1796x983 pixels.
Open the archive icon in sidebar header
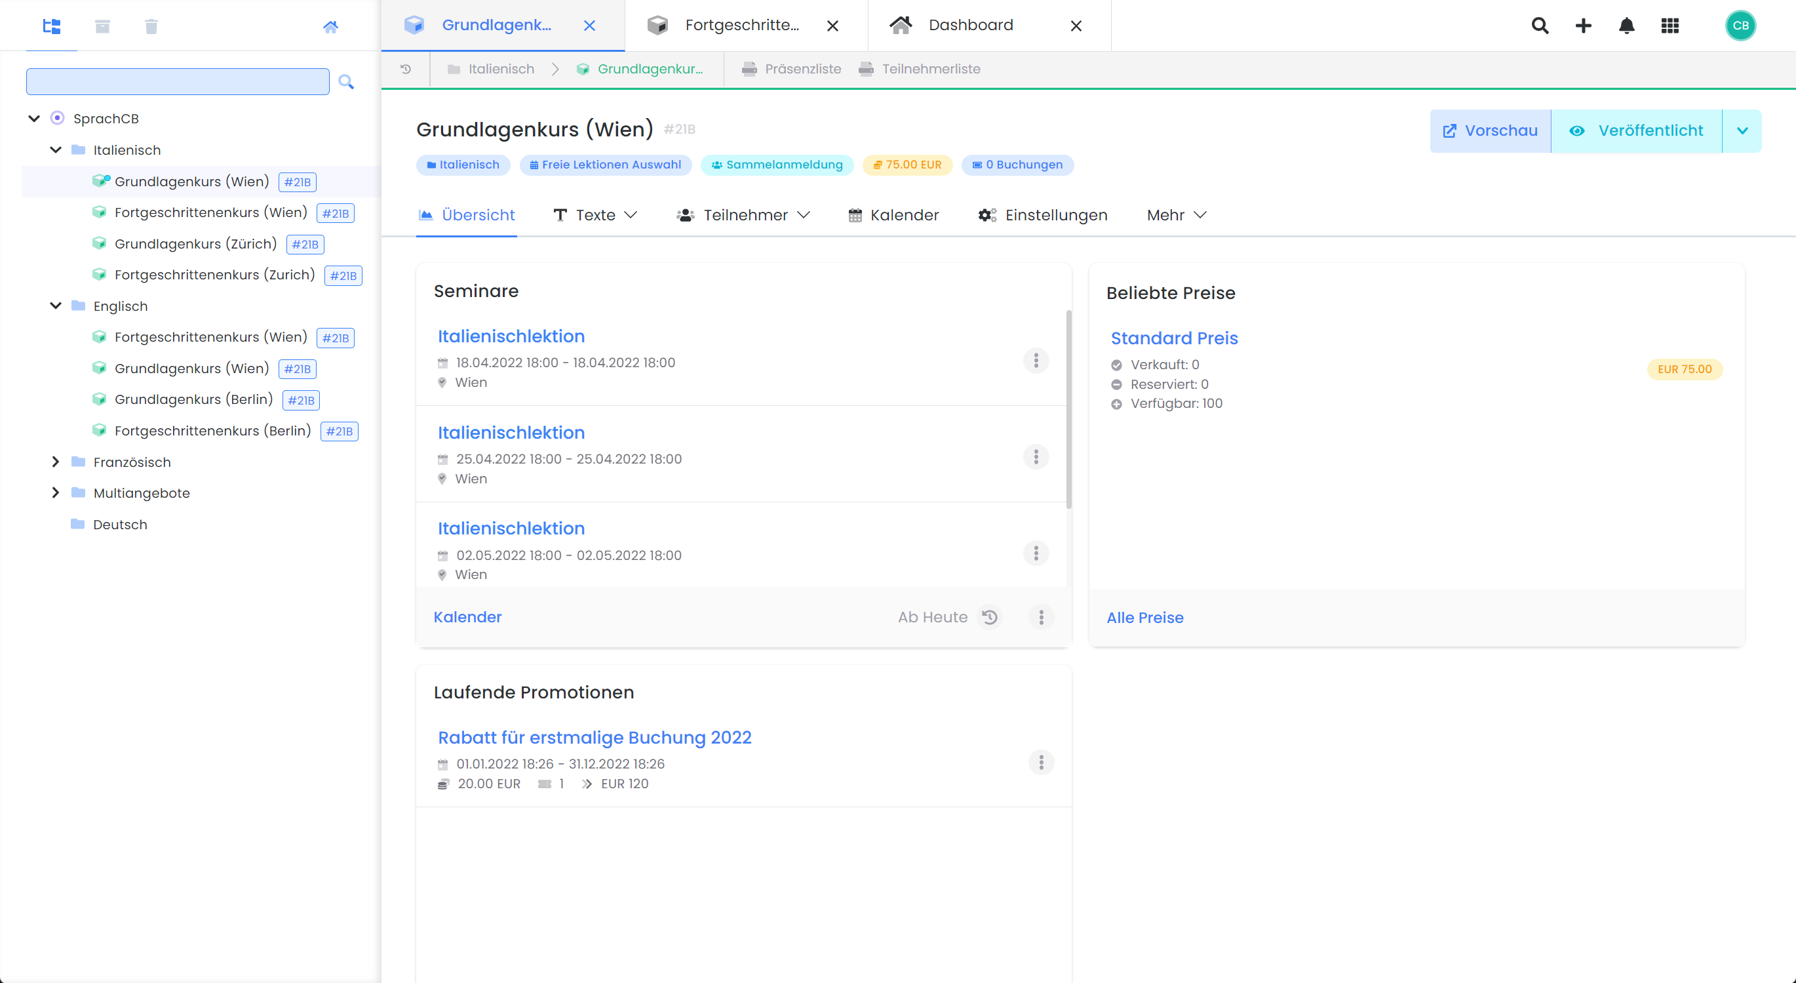102,26
